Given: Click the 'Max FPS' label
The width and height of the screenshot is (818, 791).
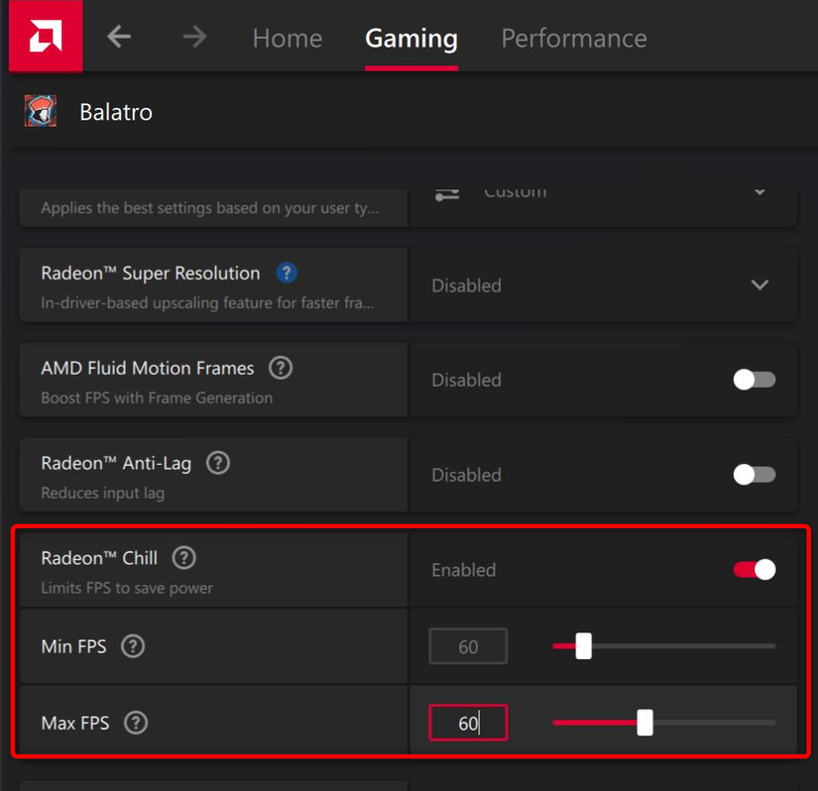Looking at the screenshot, I should (x=75, y=724).
